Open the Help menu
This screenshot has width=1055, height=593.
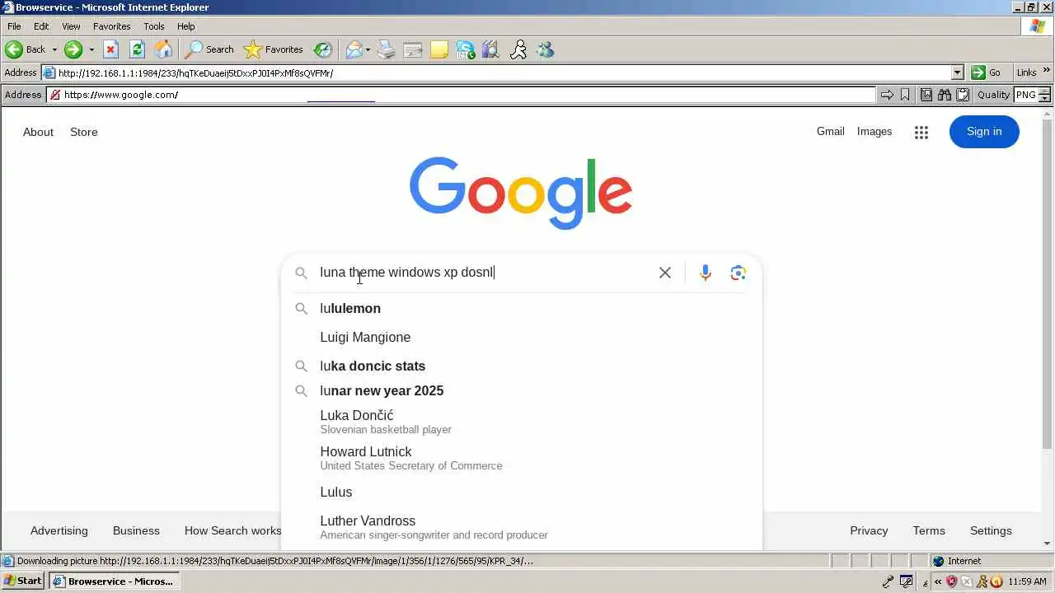tap(186, 26)
